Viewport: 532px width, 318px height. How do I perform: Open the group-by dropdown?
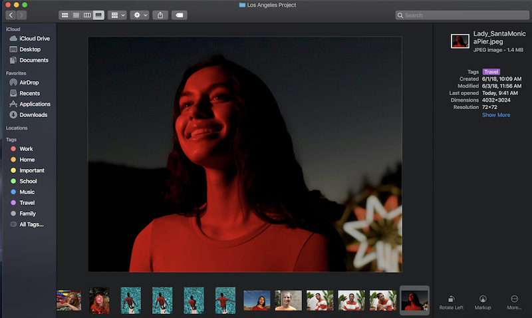117,15
